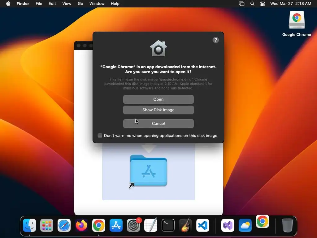
Task: Click Open to launch Google Chrome
Action: coord(158,99)
